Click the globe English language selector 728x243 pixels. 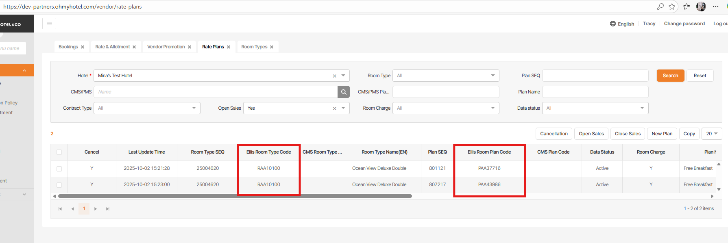pos(622,24)
